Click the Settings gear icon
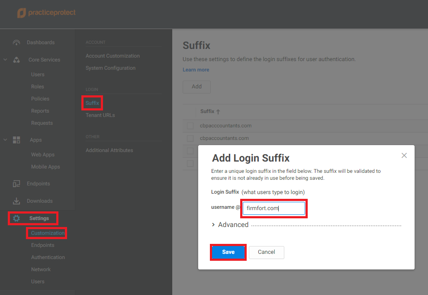428x295 pixels. [16, 218]
